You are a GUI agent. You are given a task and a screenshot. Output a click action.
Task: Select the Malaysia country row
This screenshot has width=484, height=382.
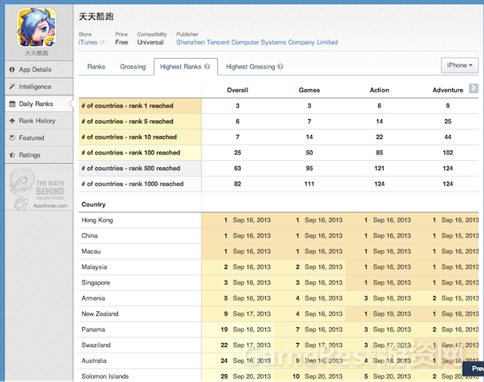click(279, 267)
